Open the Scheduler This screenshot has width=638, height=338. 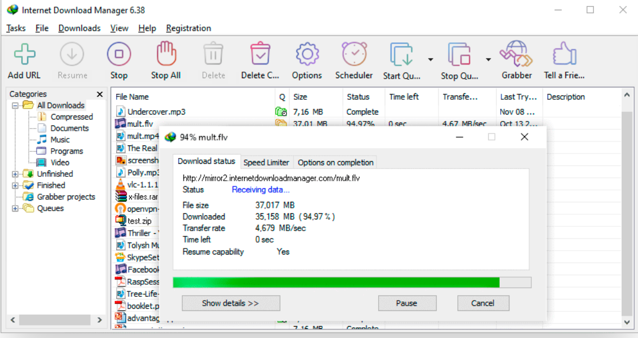pos(354,54)
